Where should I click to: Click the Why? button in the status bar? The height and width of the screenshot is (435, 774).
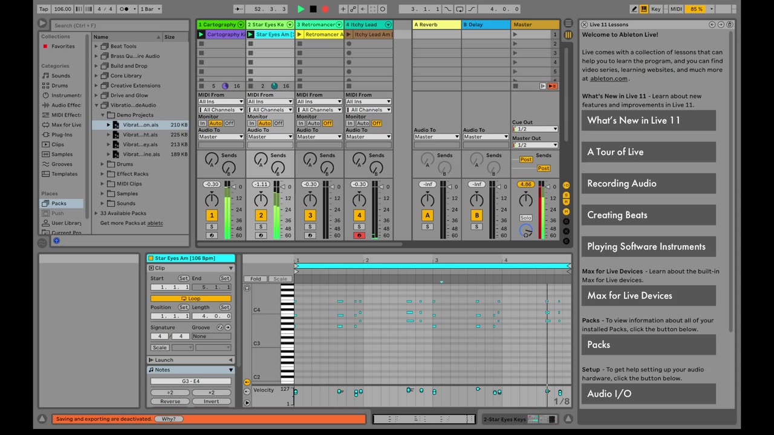[x=169, y=419]
